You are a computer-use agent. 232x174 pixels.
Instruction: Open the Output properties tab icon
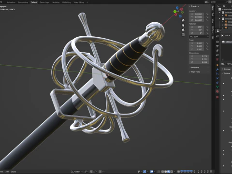coord(217,46)
